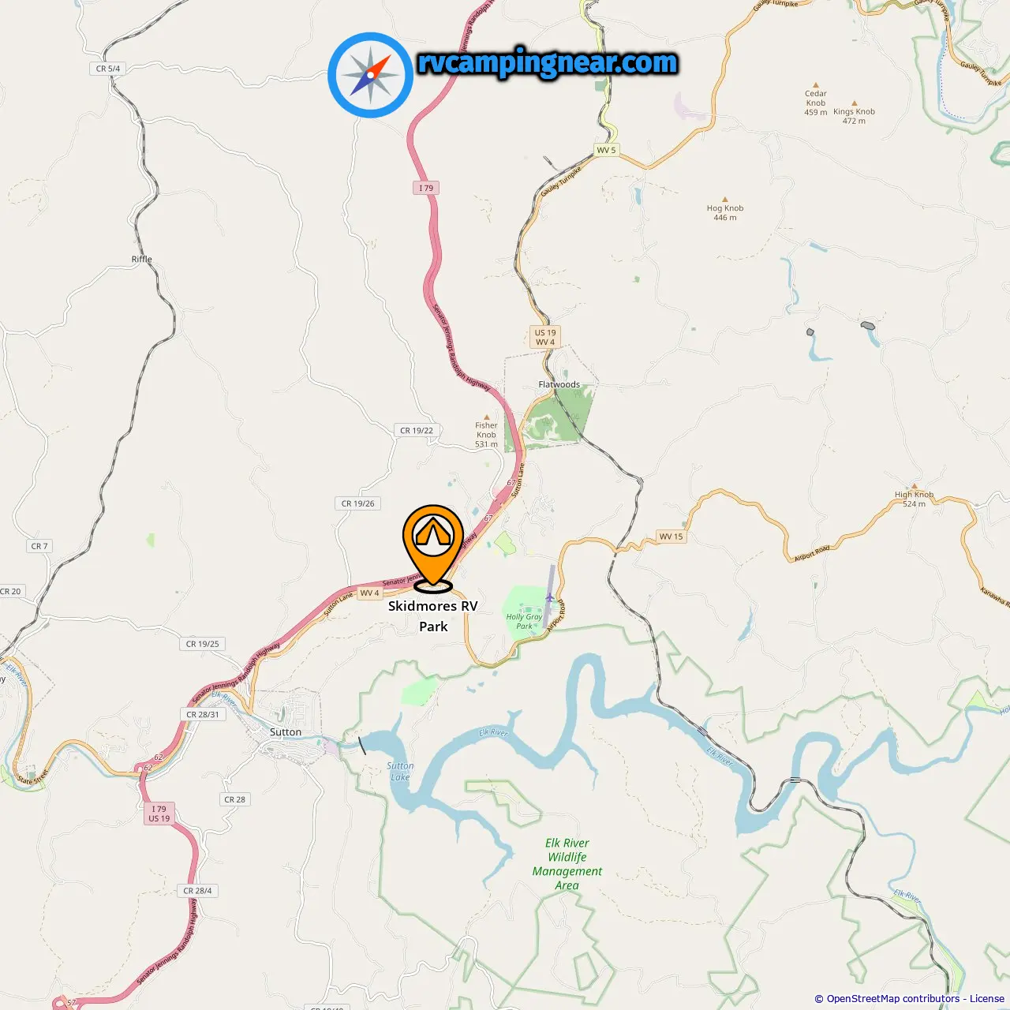Viewport: 1010px width, 1010px height.
Task: Click the rvcampingnear.com logo text
Action: point(548,63)
